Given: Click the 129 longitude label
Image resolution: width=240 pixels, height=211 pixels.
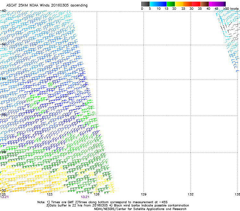Looking at the screenshot, I should click(x=143, y=194).
